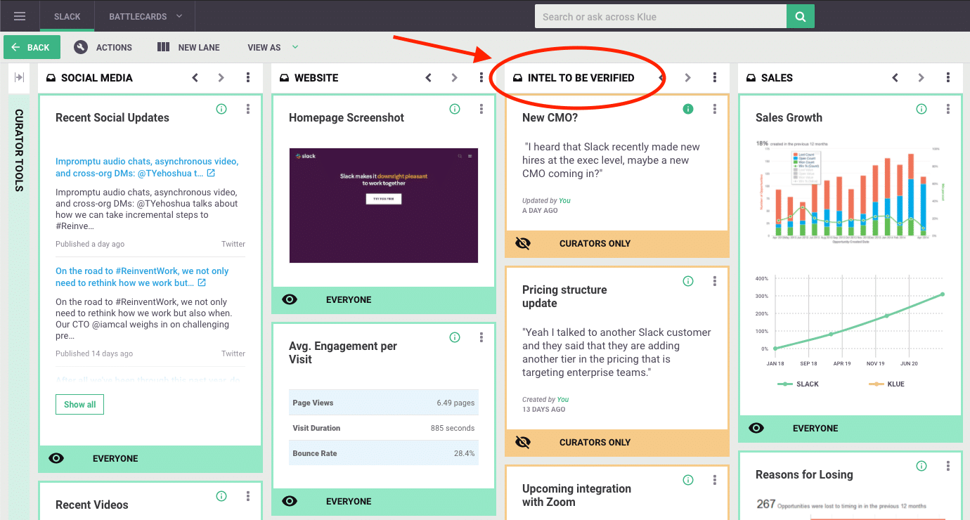Click the Show all button under social updates
Viewport: 970px width, 520px height.
(x=79, y=404)
